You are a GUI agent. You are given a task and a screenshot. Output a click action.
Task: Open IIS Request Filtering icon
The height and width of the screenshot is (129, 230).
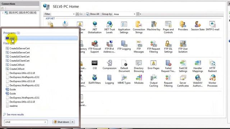click(168, 81)
